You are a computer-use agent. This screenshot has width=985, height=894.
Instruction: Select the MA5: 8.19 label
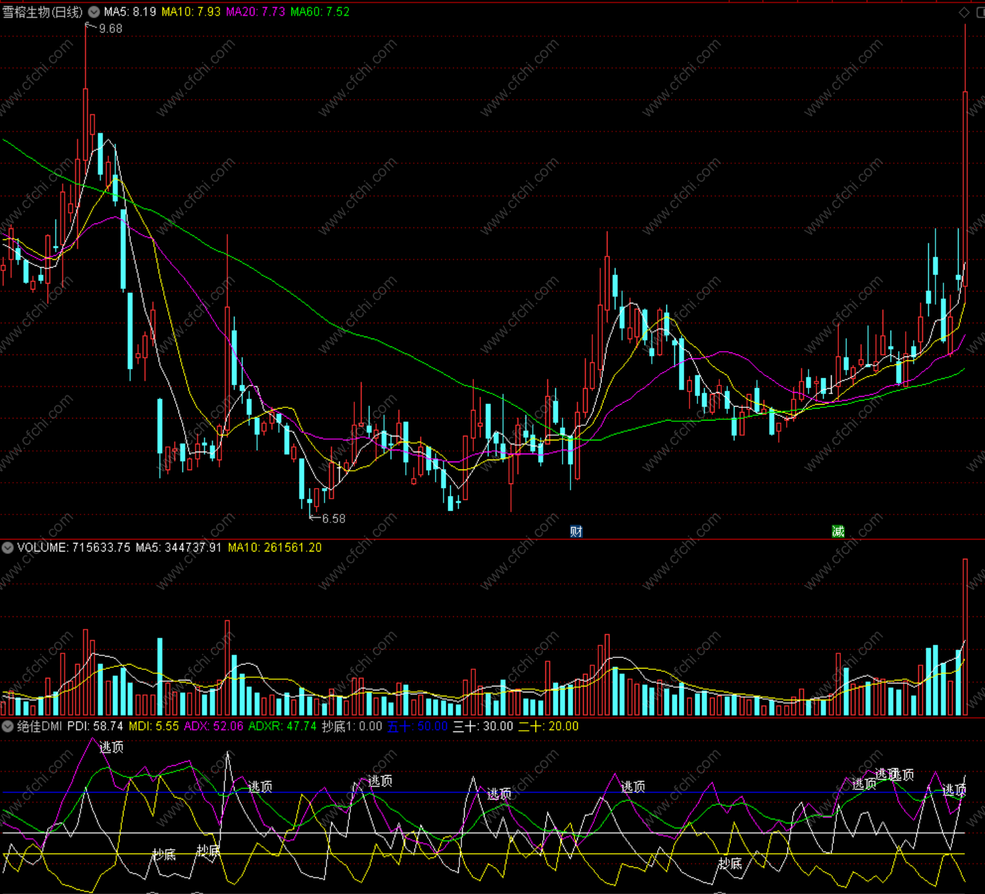point(130,12)
